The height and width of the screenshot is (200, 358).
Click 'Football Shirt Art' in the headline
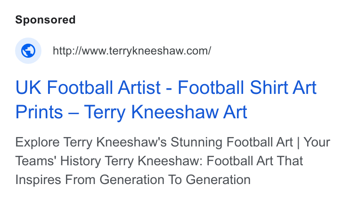(247, 87)
